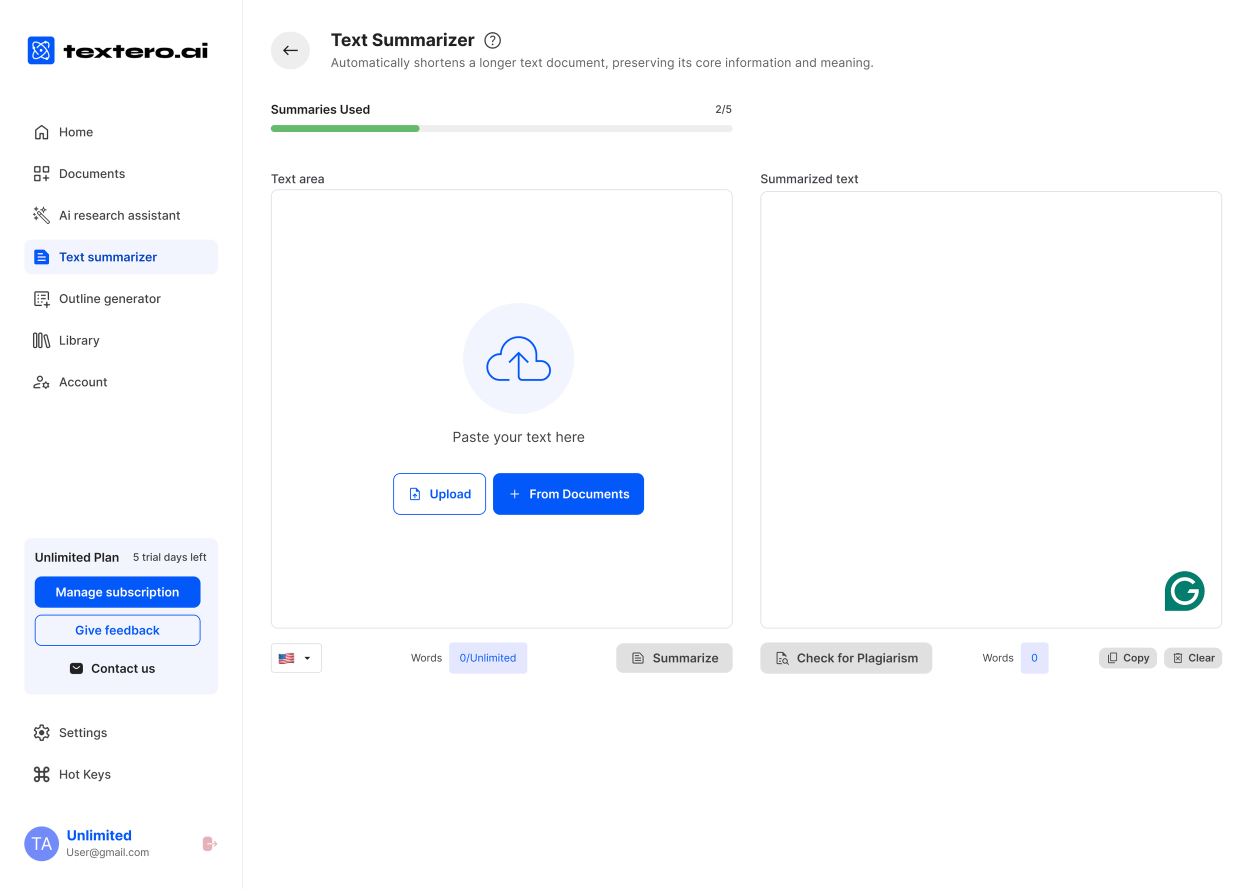This screenshot has width=1250, height=889.
Task: Open Ai research assistant in sidebar
Action: [x=119, y=215]
